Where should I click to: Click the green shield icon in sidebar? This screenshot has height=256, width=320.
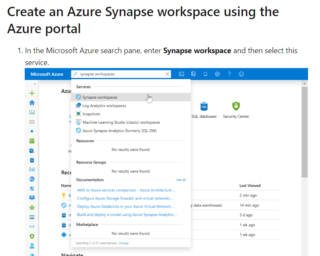tap(32, 236)
